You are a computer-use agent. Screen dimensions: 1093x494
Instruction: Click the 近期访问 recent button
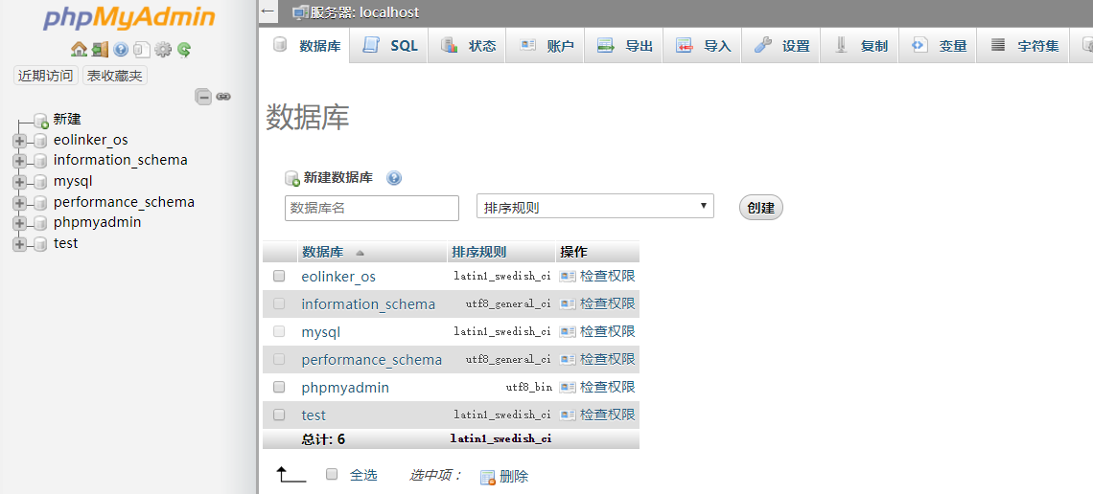point(45,76)
